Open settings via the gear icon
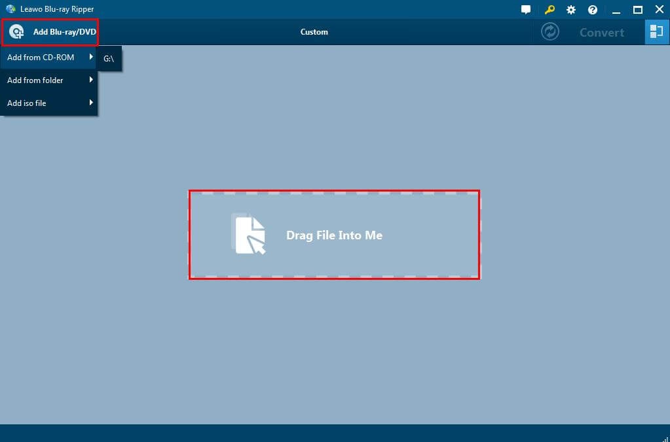 (x=571, y=9)
